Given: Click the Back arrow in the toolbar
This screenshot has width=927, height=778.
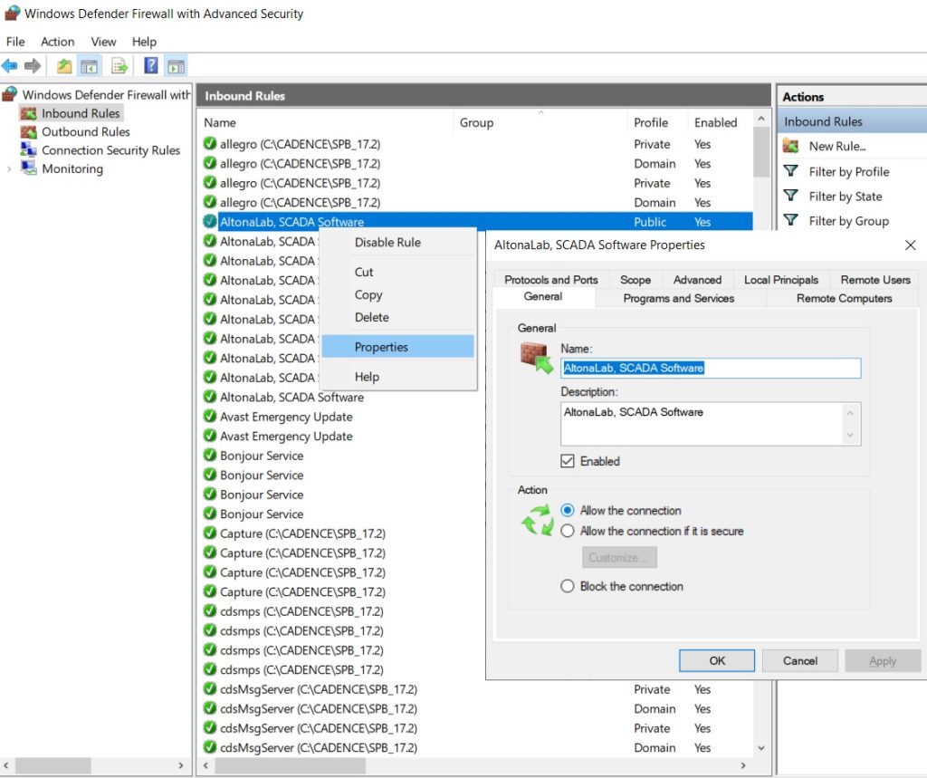Looking at the screenshot, I should 9,66.
